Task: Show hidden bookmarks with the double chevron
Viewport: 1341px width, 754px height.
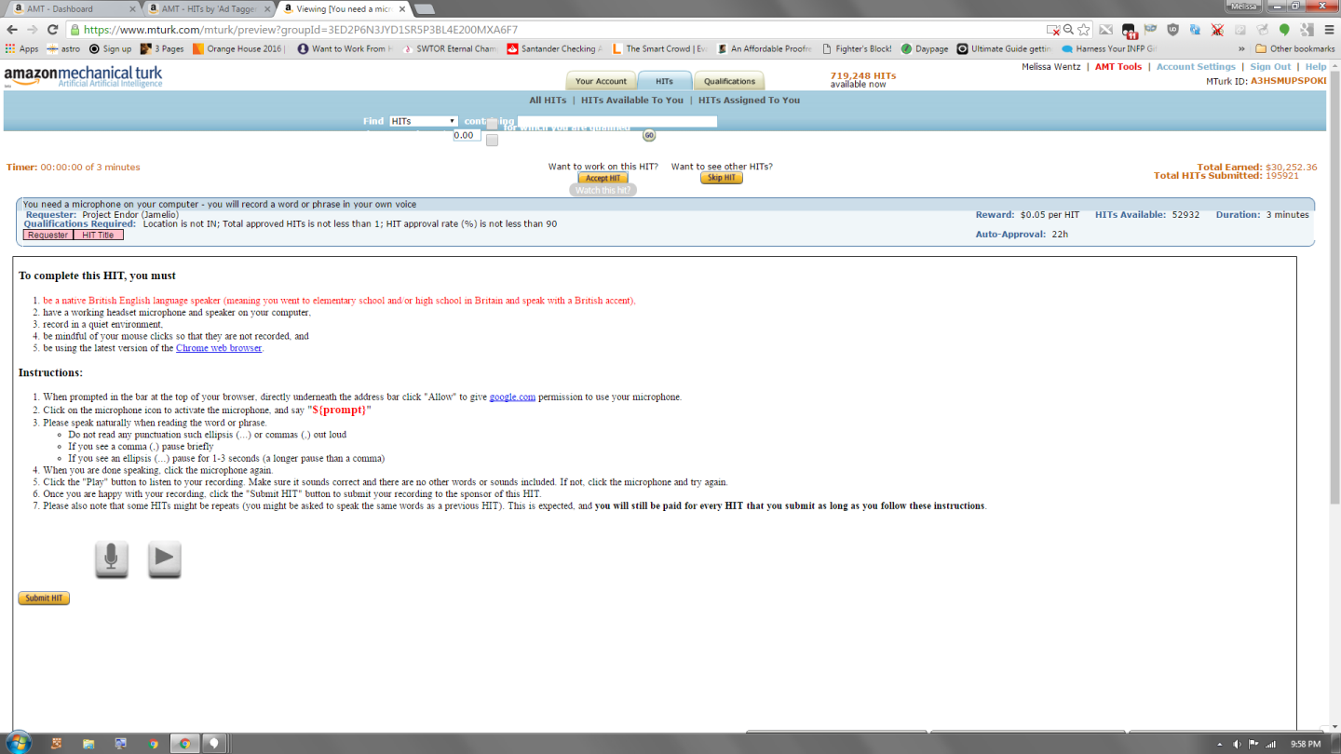Action: 1243,48
